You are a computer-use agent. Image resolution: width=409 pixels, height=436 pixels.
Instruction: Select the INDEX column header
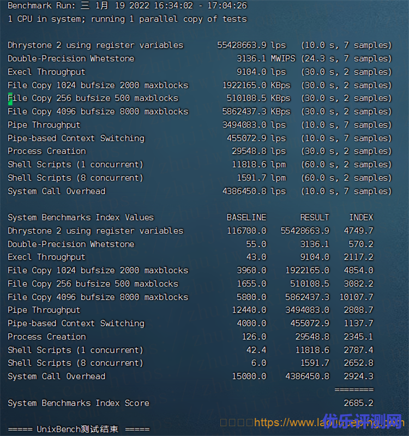pos(361,218)
